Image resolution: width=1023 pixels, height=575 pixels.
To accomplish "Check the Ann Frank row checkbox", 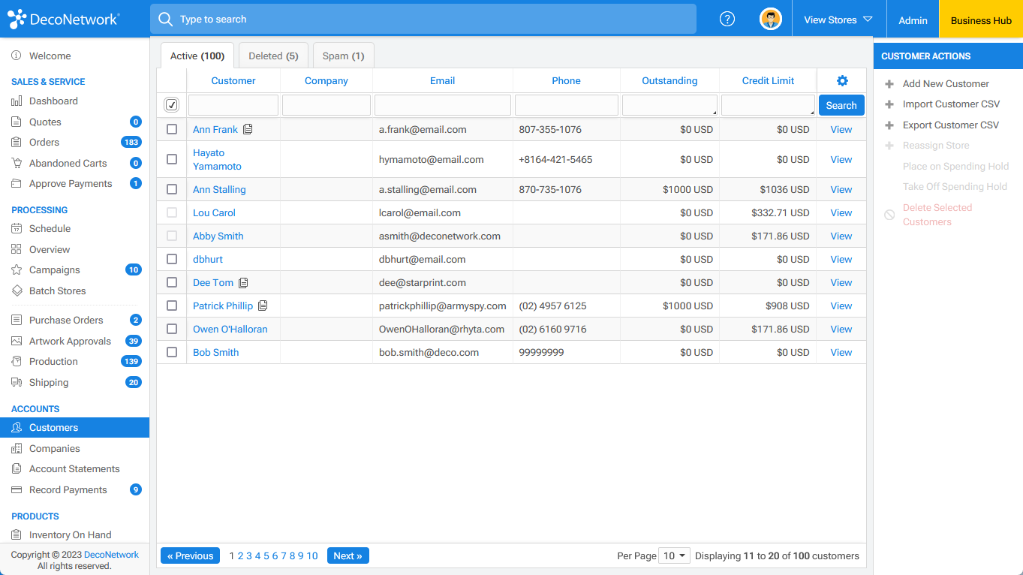I will click(172, 129).
